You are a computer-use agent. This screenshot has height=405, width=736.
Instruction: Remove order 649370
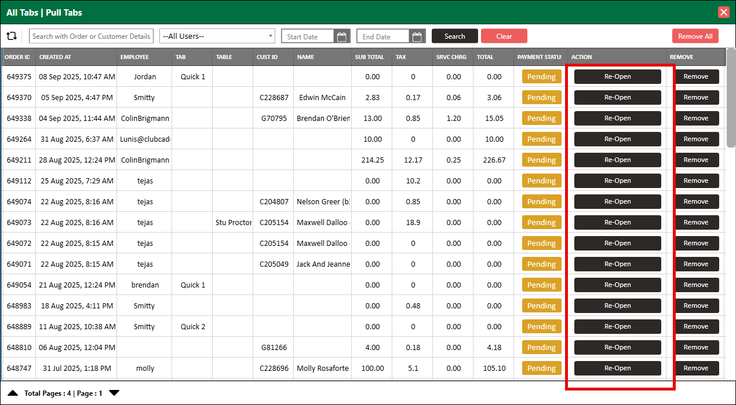696,97
